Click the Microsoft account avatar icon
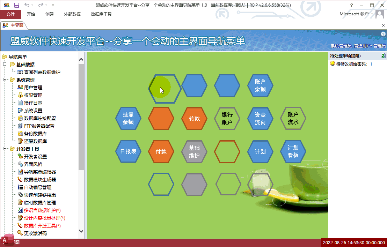Viewport: 387px width, 247px height. pos(380,14)
